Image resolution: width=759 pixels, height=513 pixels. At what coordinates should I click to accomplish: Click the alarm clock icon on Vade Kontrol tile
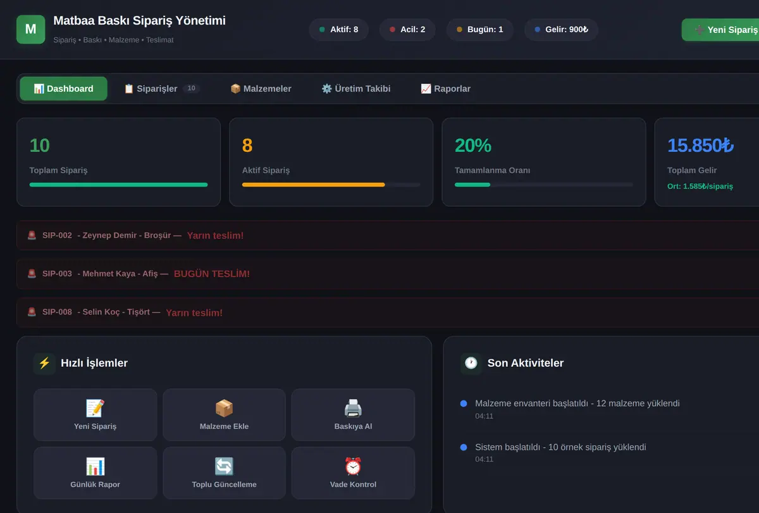tap(353, 466)
